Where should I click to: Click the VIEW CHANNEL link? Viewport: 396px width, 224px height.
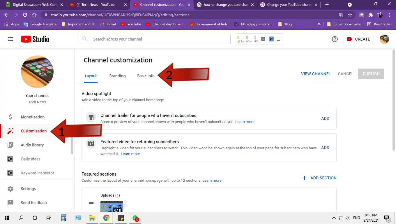coord(316,74)
